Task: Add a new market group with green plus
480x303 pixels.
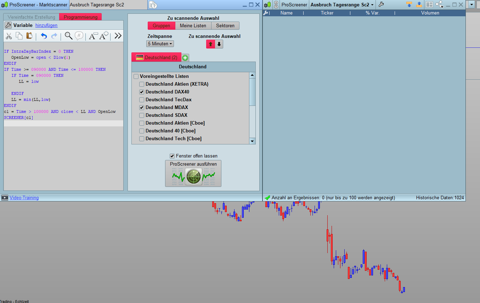Action: (185, 58)
